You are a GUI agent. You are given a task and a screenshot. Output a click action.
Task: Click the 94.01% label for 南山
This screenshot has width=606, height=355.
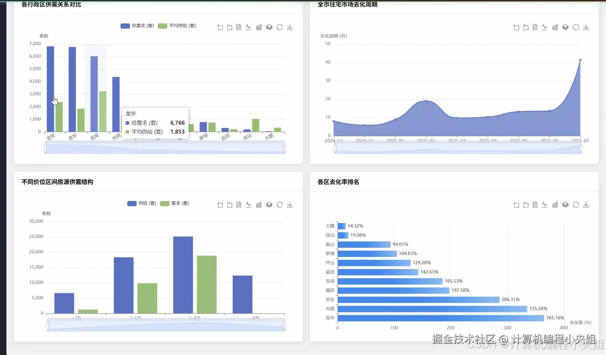(401, 244)
